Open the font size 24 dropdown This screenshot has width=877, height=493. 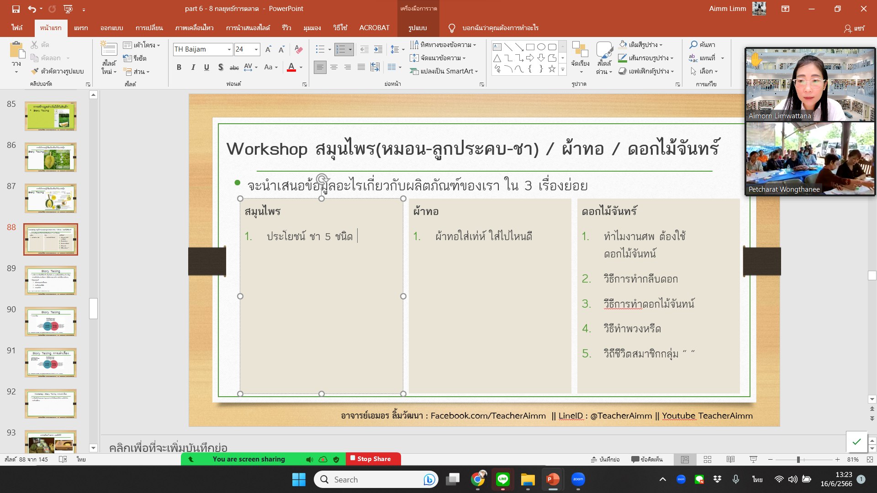click(256, 49)
